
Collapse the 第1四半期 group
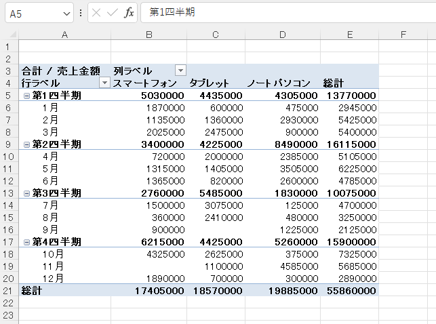coord(26,96)
